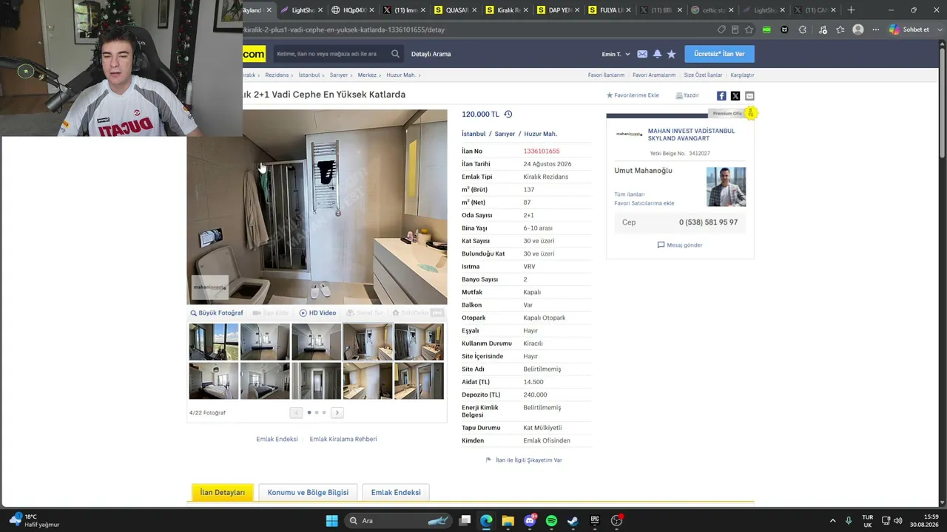Click the taskbar microphone icon

849,521
